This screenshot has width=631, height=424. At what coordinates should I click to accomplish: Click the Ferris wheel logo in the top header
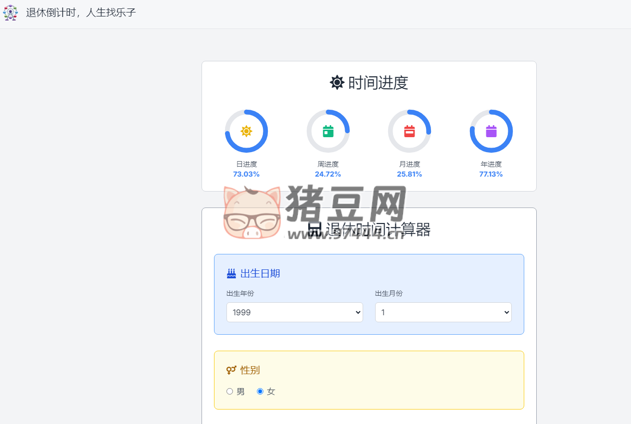[x=10, y=12]
